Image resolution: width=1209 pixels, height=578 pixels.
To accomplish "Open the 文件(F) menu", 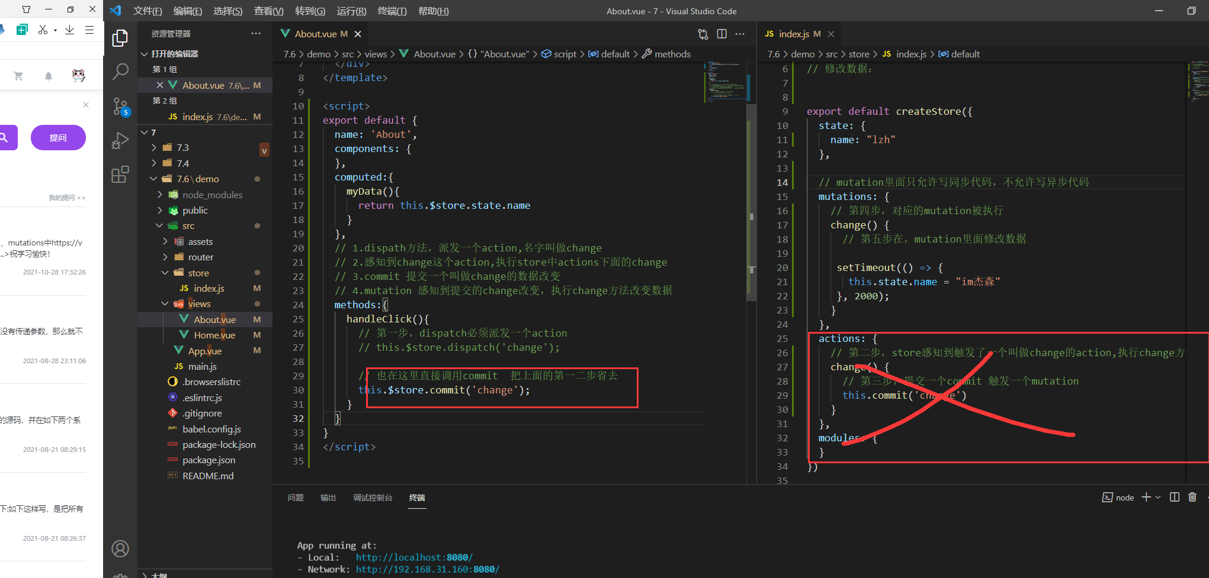I will click(147, 11).
